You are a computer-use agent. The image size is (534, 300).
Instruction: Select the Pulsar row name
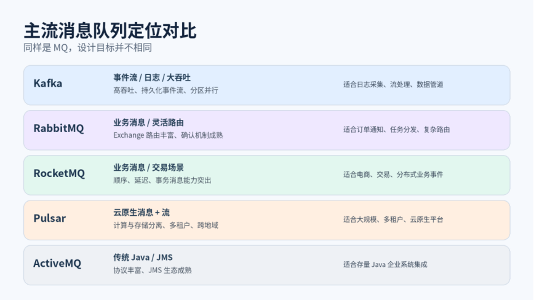[50, 218]
